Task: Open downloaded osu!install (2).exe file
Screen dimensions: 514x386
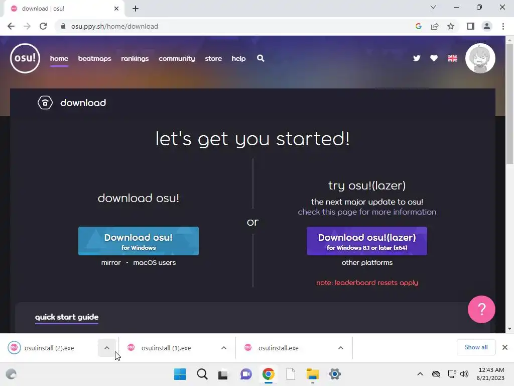Action: click(x=49, y=348)
